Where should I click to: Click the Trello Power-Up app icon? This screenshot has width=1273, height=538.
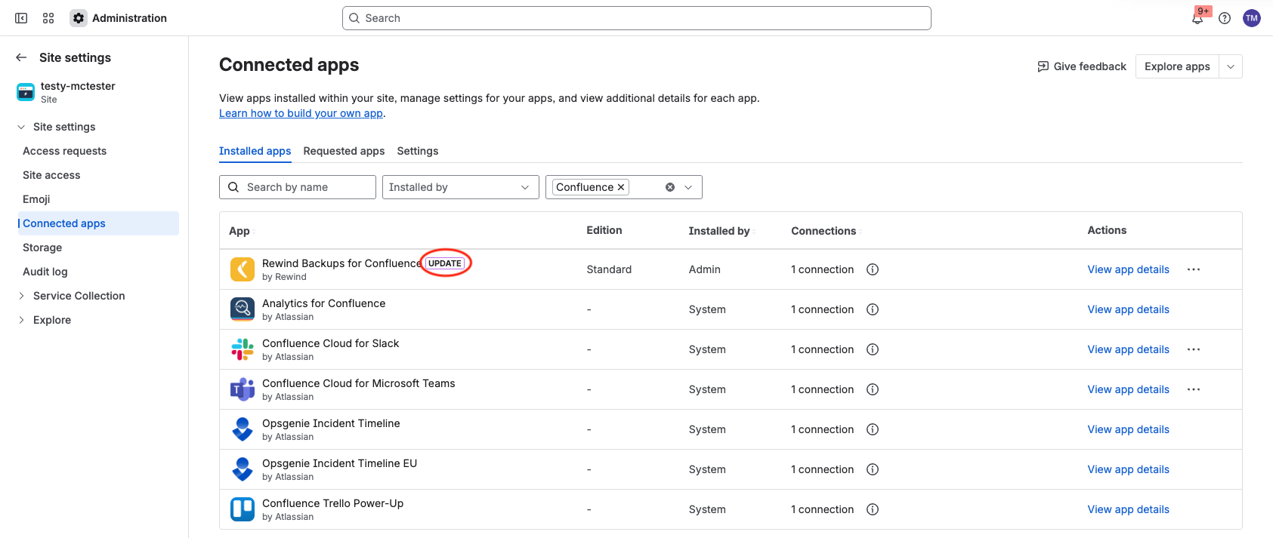pyautogui.click(x=243, y=509)
